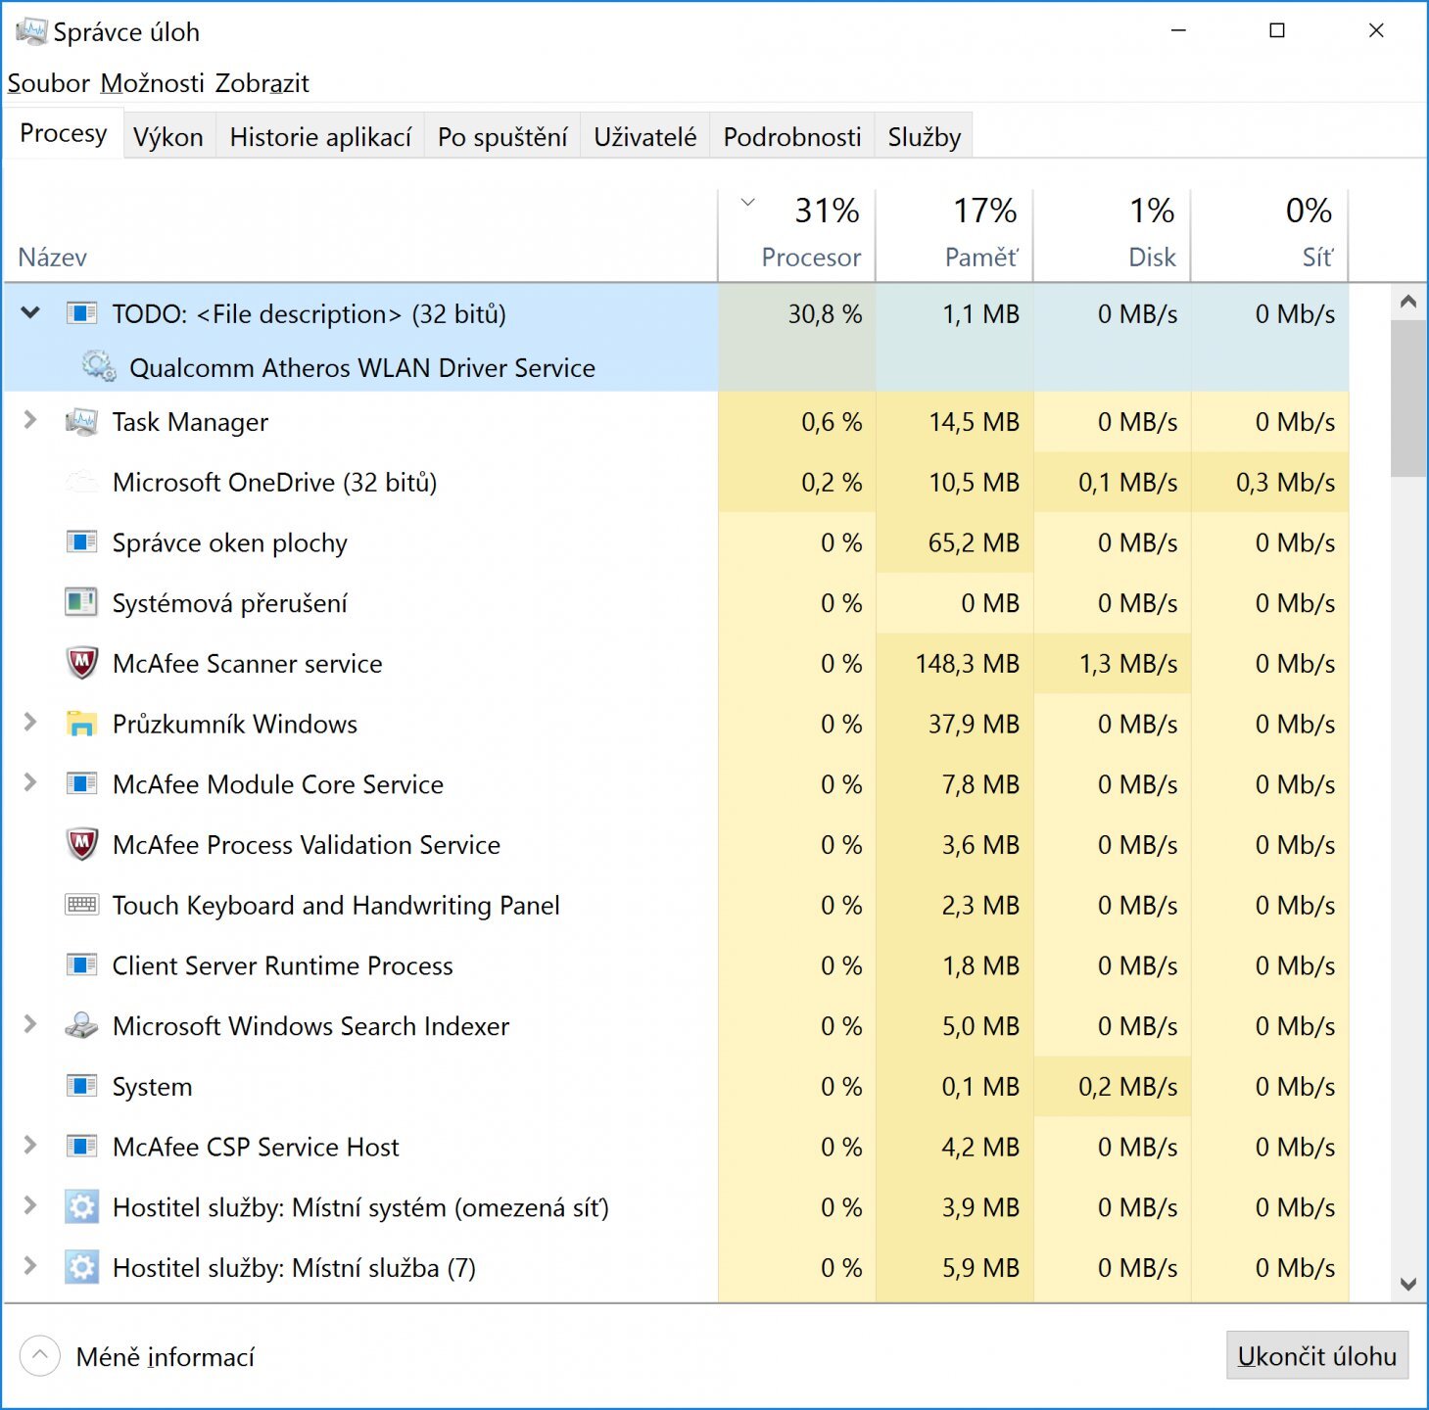This screenshot has height=1410, width=1429.
Task: Open the Zobrazit menu
Action: (x=261, y=83)
